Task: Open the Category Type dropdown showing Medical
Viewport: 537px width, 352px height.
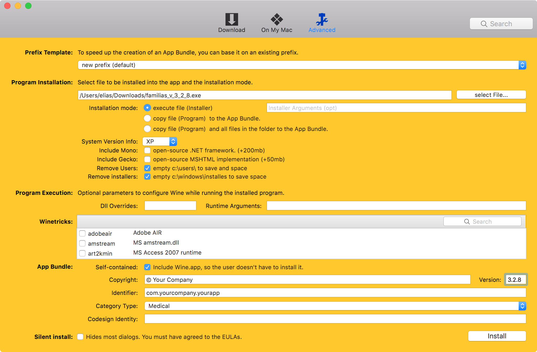Action: coord(522,306)
